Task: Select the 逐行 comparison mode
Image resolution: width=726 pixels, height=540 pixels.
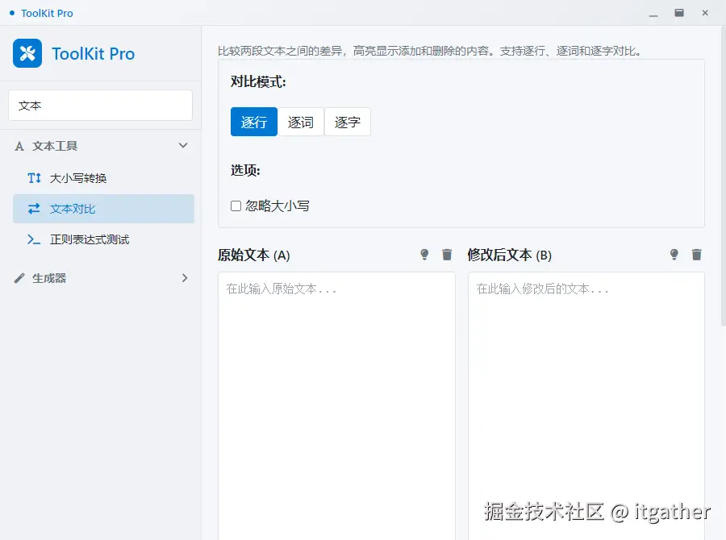Action: click(254, 122)
